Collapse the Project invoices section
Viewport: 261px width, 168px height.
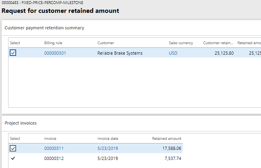[21, 123]
